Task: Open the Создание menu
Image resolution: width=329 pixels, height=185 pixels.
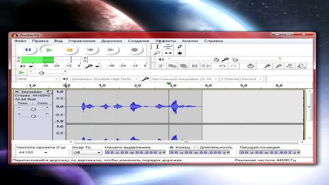Action: click(x=138, y=41)
